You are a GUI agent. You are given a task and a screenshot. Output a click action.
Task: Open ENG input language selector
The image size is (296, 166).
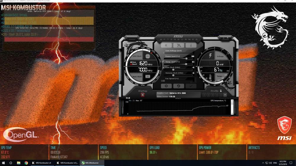(275, 163)
